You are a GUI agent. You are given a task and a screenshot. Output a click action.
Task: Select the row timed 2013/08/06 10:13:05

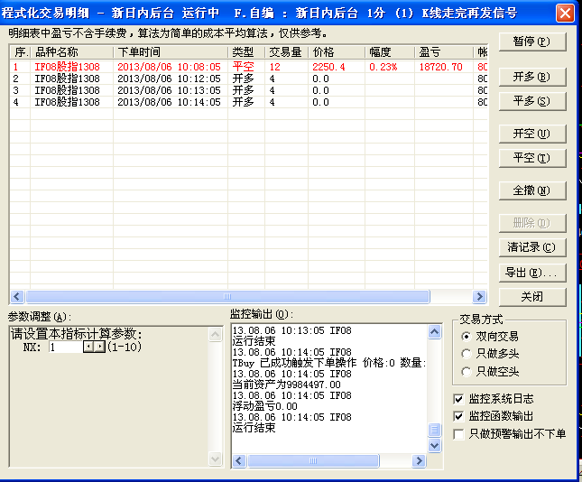click(x=248, y=90)
